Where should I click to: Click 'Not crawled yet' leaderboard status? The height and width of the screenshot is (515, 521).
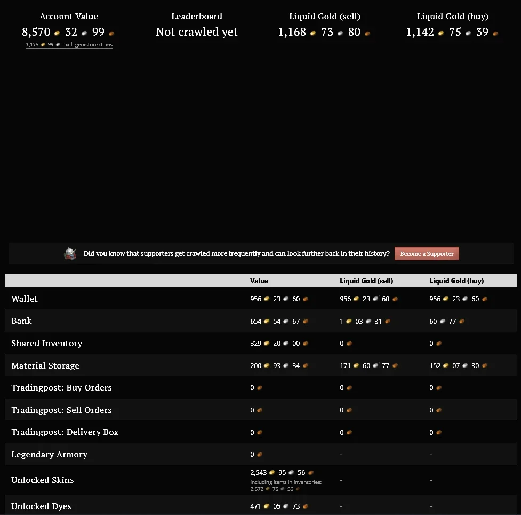pyautogui.click(x=197, y=32)
